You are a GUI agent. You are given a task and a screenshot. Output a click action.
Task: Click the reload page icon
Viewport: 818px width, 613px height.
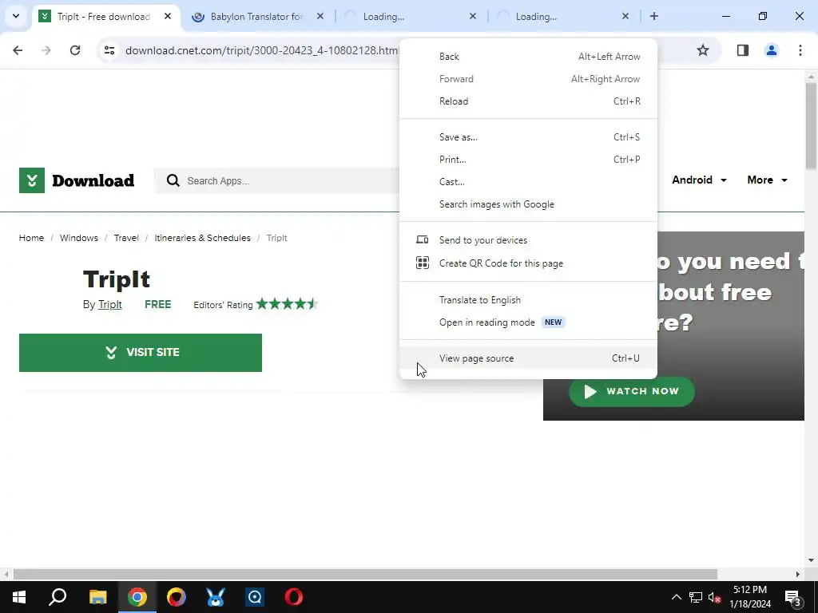[x=75, y=50]
